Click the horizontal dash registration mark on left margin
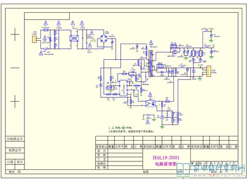The width and height of the screenshot is (249, 180). (x=15, y=68)
